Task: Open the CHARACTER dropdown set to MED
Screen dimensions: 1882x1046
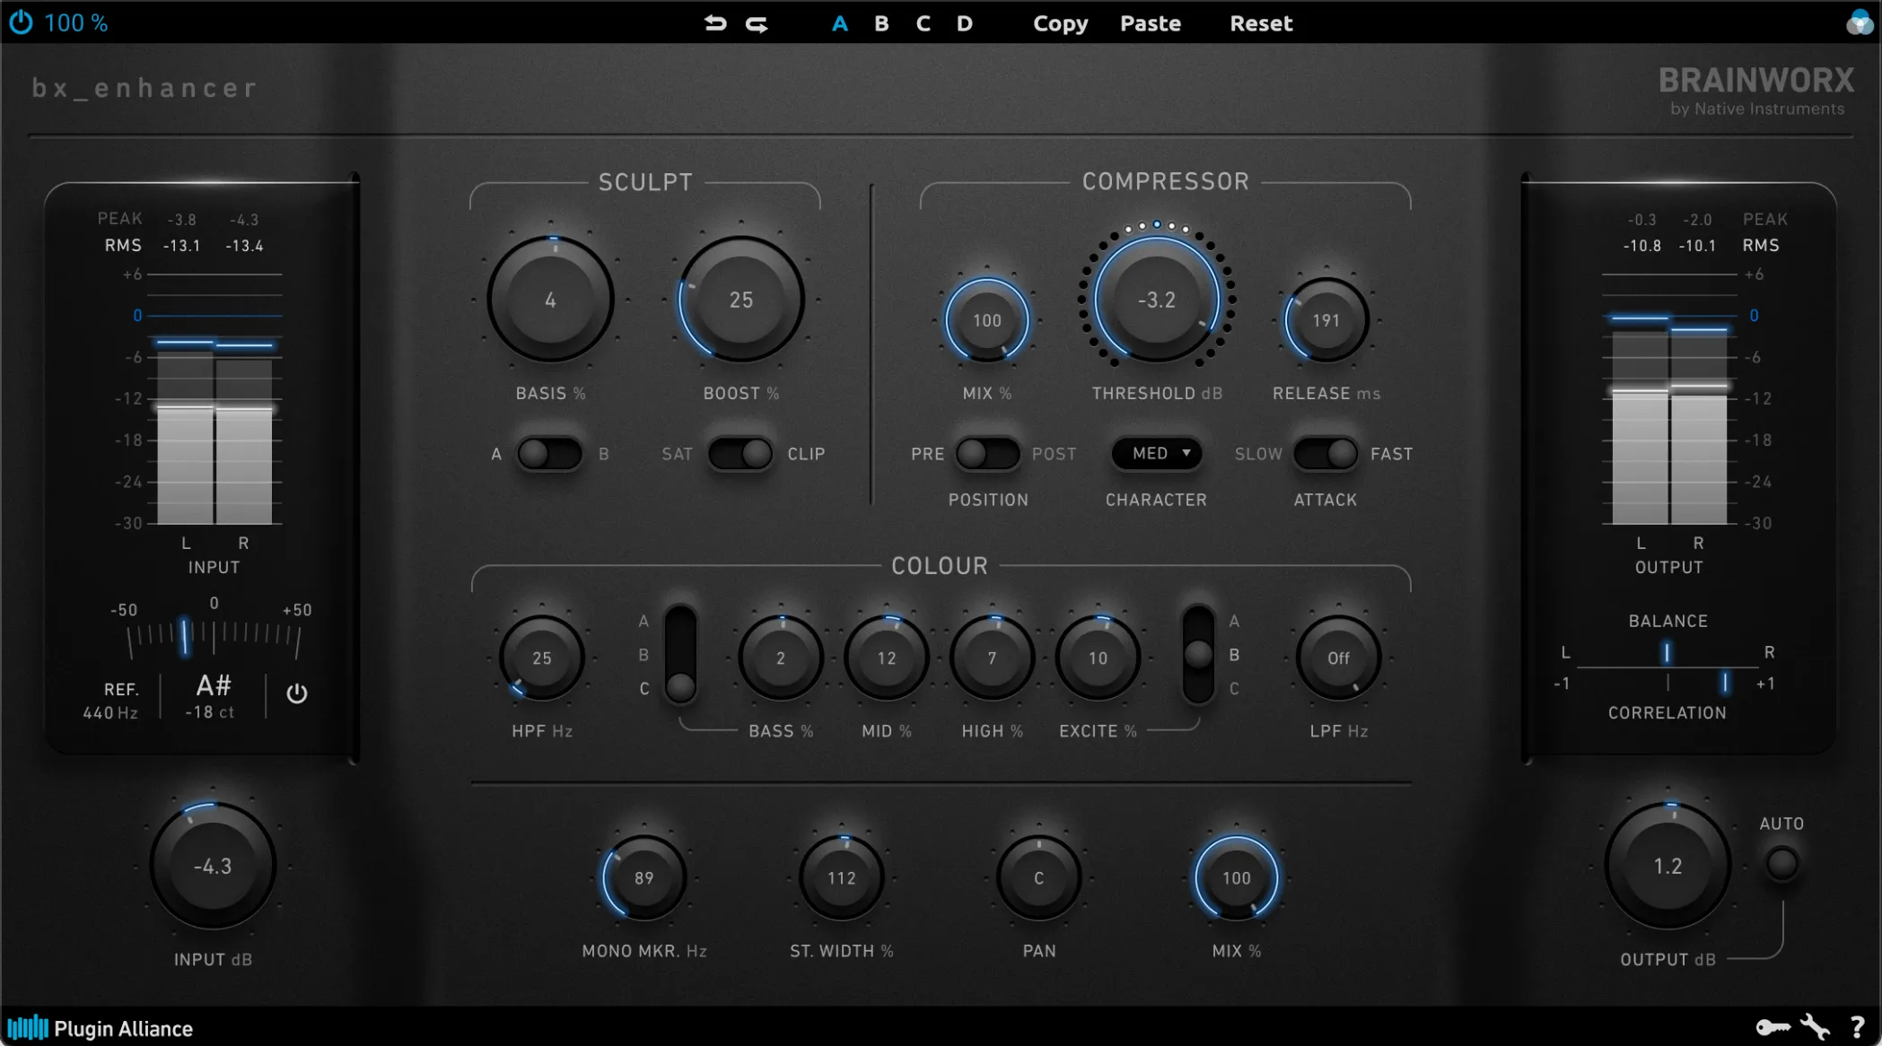Action: tap(1156, 454)
